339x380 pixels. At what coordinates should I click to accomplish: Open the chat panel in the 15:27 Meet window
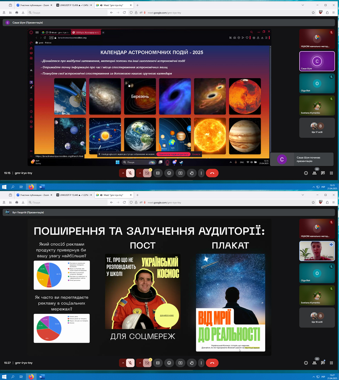point(323,363)
